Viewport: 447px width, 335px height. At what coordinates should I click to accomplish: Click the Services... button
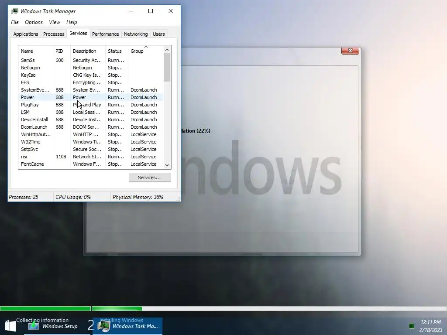pos(150,178)
